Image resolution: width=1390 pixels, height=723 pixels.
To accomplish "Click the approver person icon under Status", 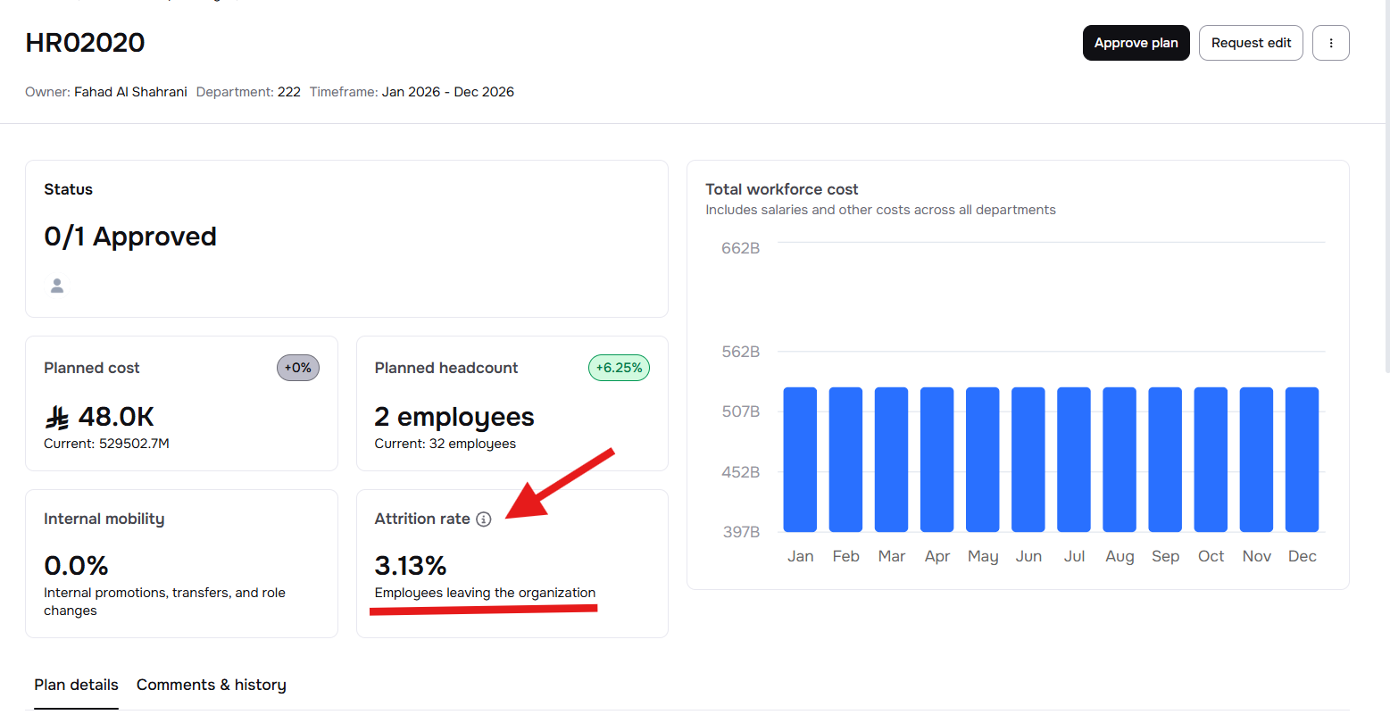I will (57, 286).
